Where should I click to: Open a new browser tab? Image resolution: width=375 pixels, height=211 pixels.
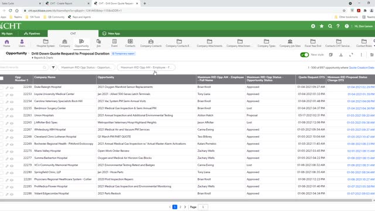point(145,4)
